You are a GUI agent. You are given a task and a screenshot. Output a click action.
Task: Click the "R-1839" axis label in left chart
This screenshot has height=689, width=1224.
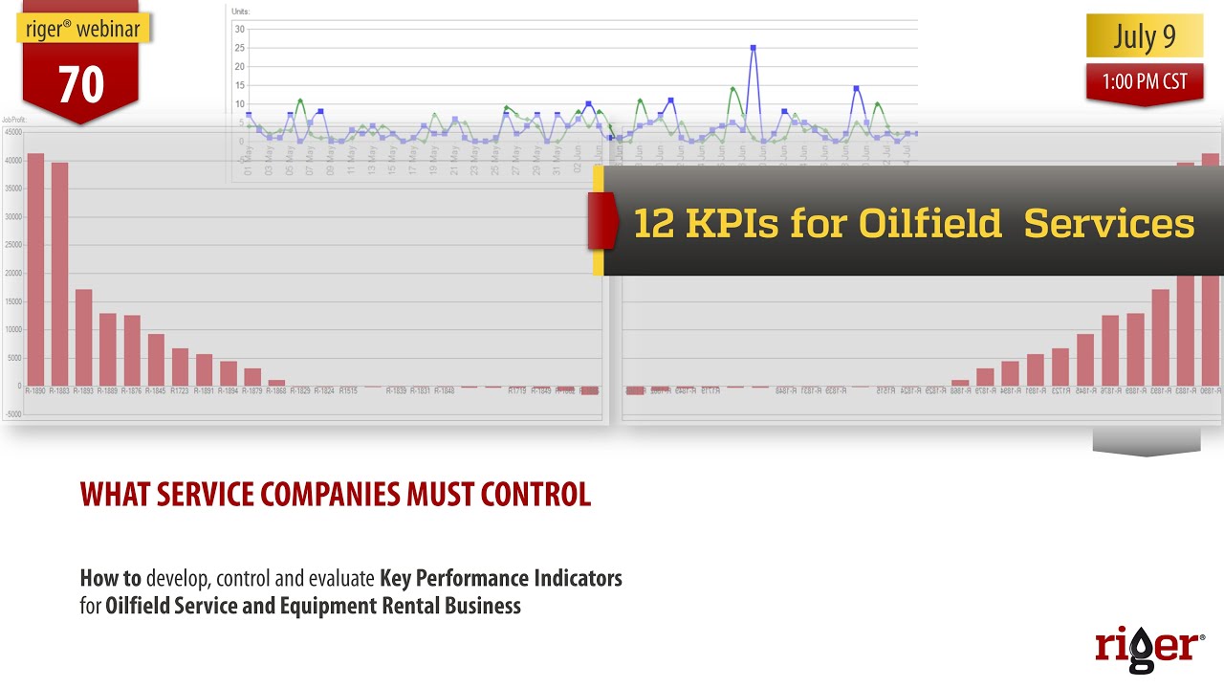(x=396, y=391)
